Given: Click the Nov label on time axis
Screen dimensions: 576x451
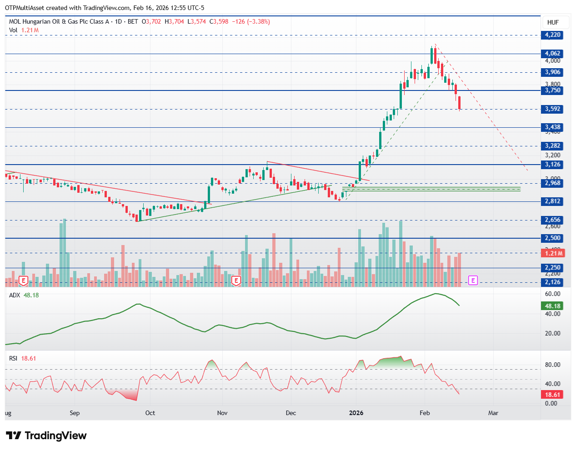Looking at the screenshot, I should (x=222, y=413).
